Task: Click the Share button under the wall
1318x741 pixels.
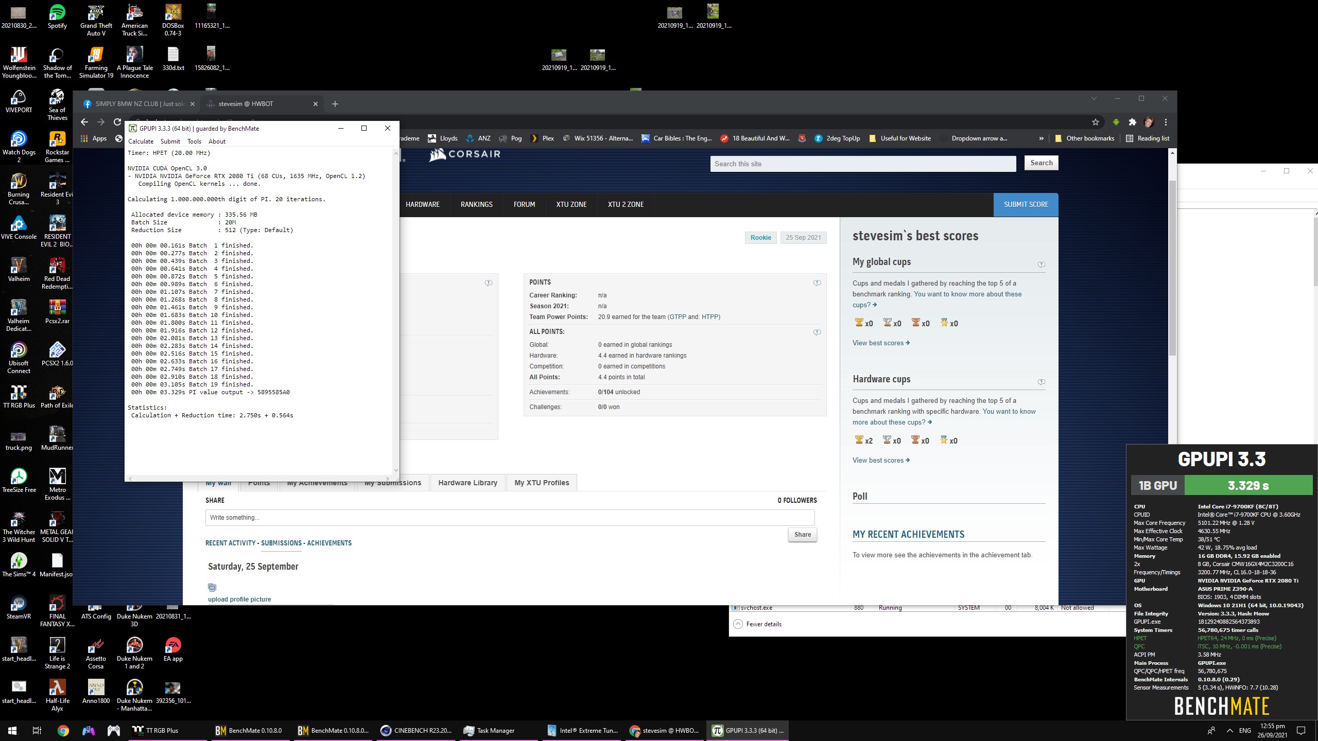Action: tap(802, 534)
